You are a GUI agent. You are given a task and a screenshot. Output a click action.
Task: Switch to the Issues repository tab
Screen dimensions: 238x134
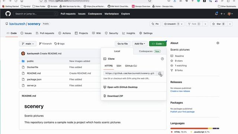coord(26,33)
